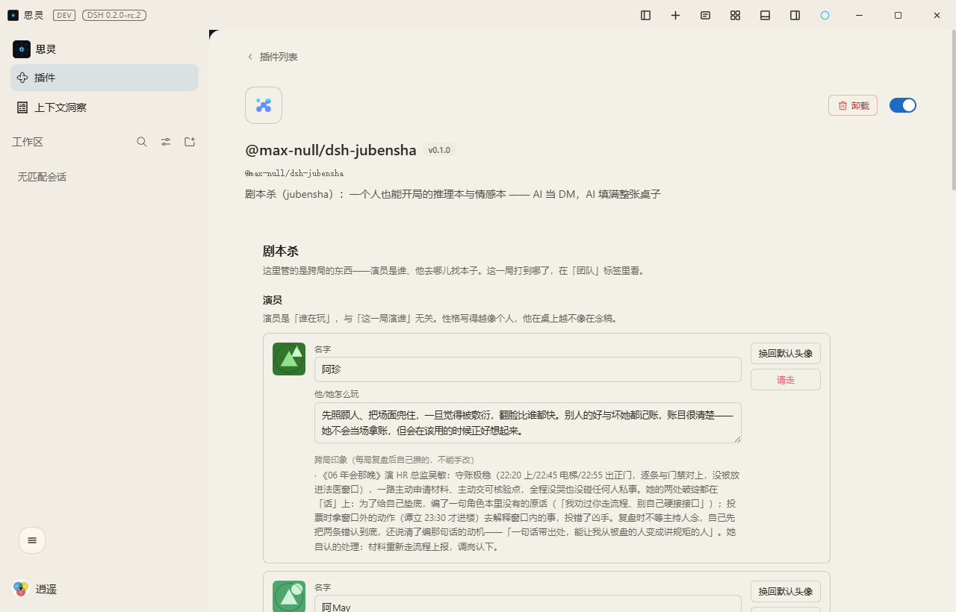Click 换回默认头像 for 阿珍
956x612 pixels.
pyautogui.click(x=786, y=353)
